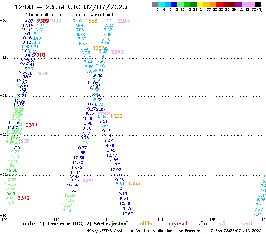
Task: Click the cryosat pass time '2310'
Action: [39, 55]
